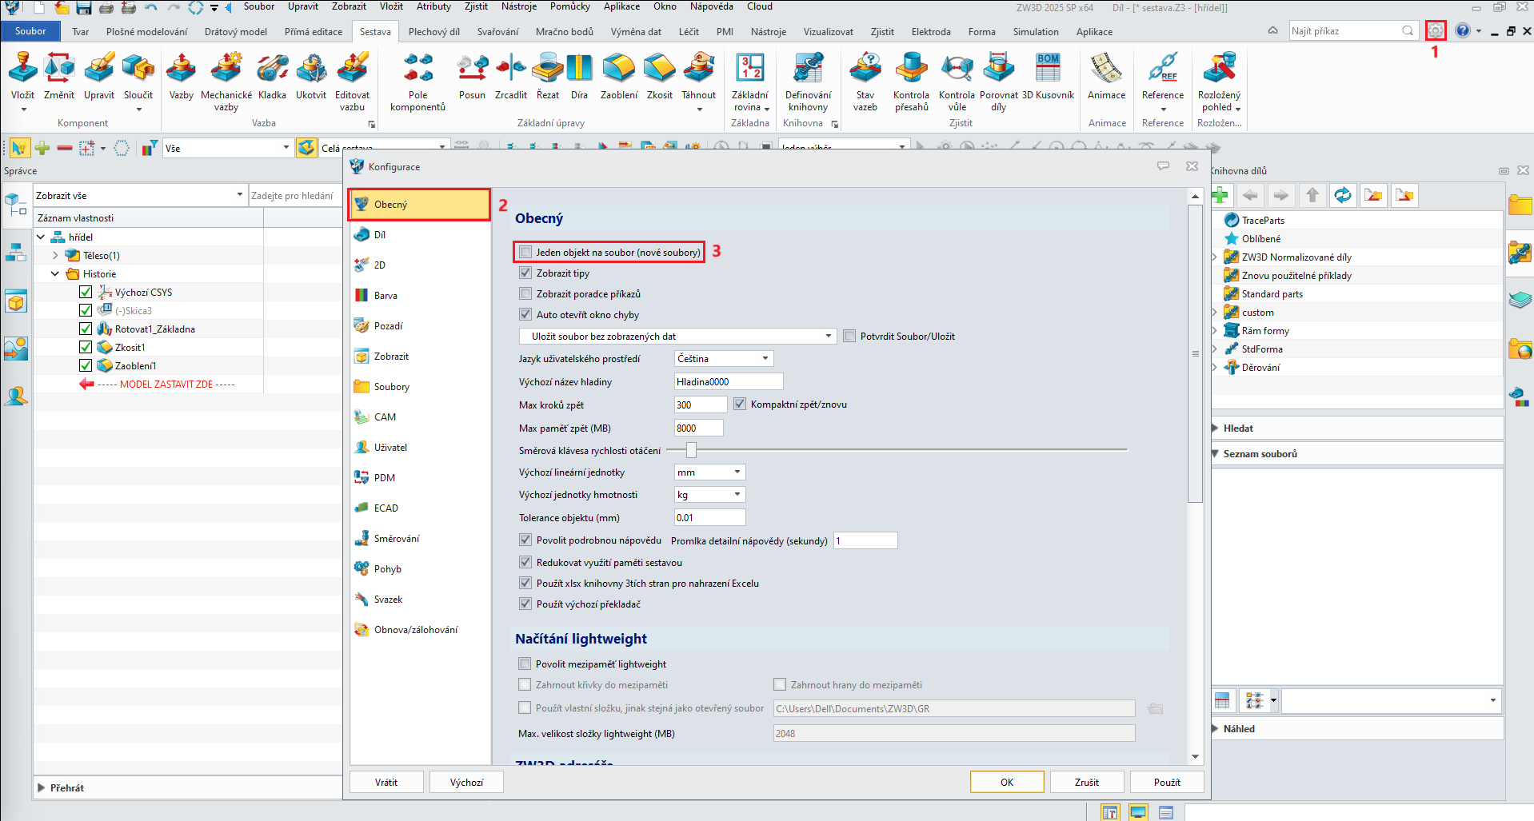This screenshot has height=821, width=1534.
Task: Expand the Těleso(1) tree node
Action: tap(55, 256)
